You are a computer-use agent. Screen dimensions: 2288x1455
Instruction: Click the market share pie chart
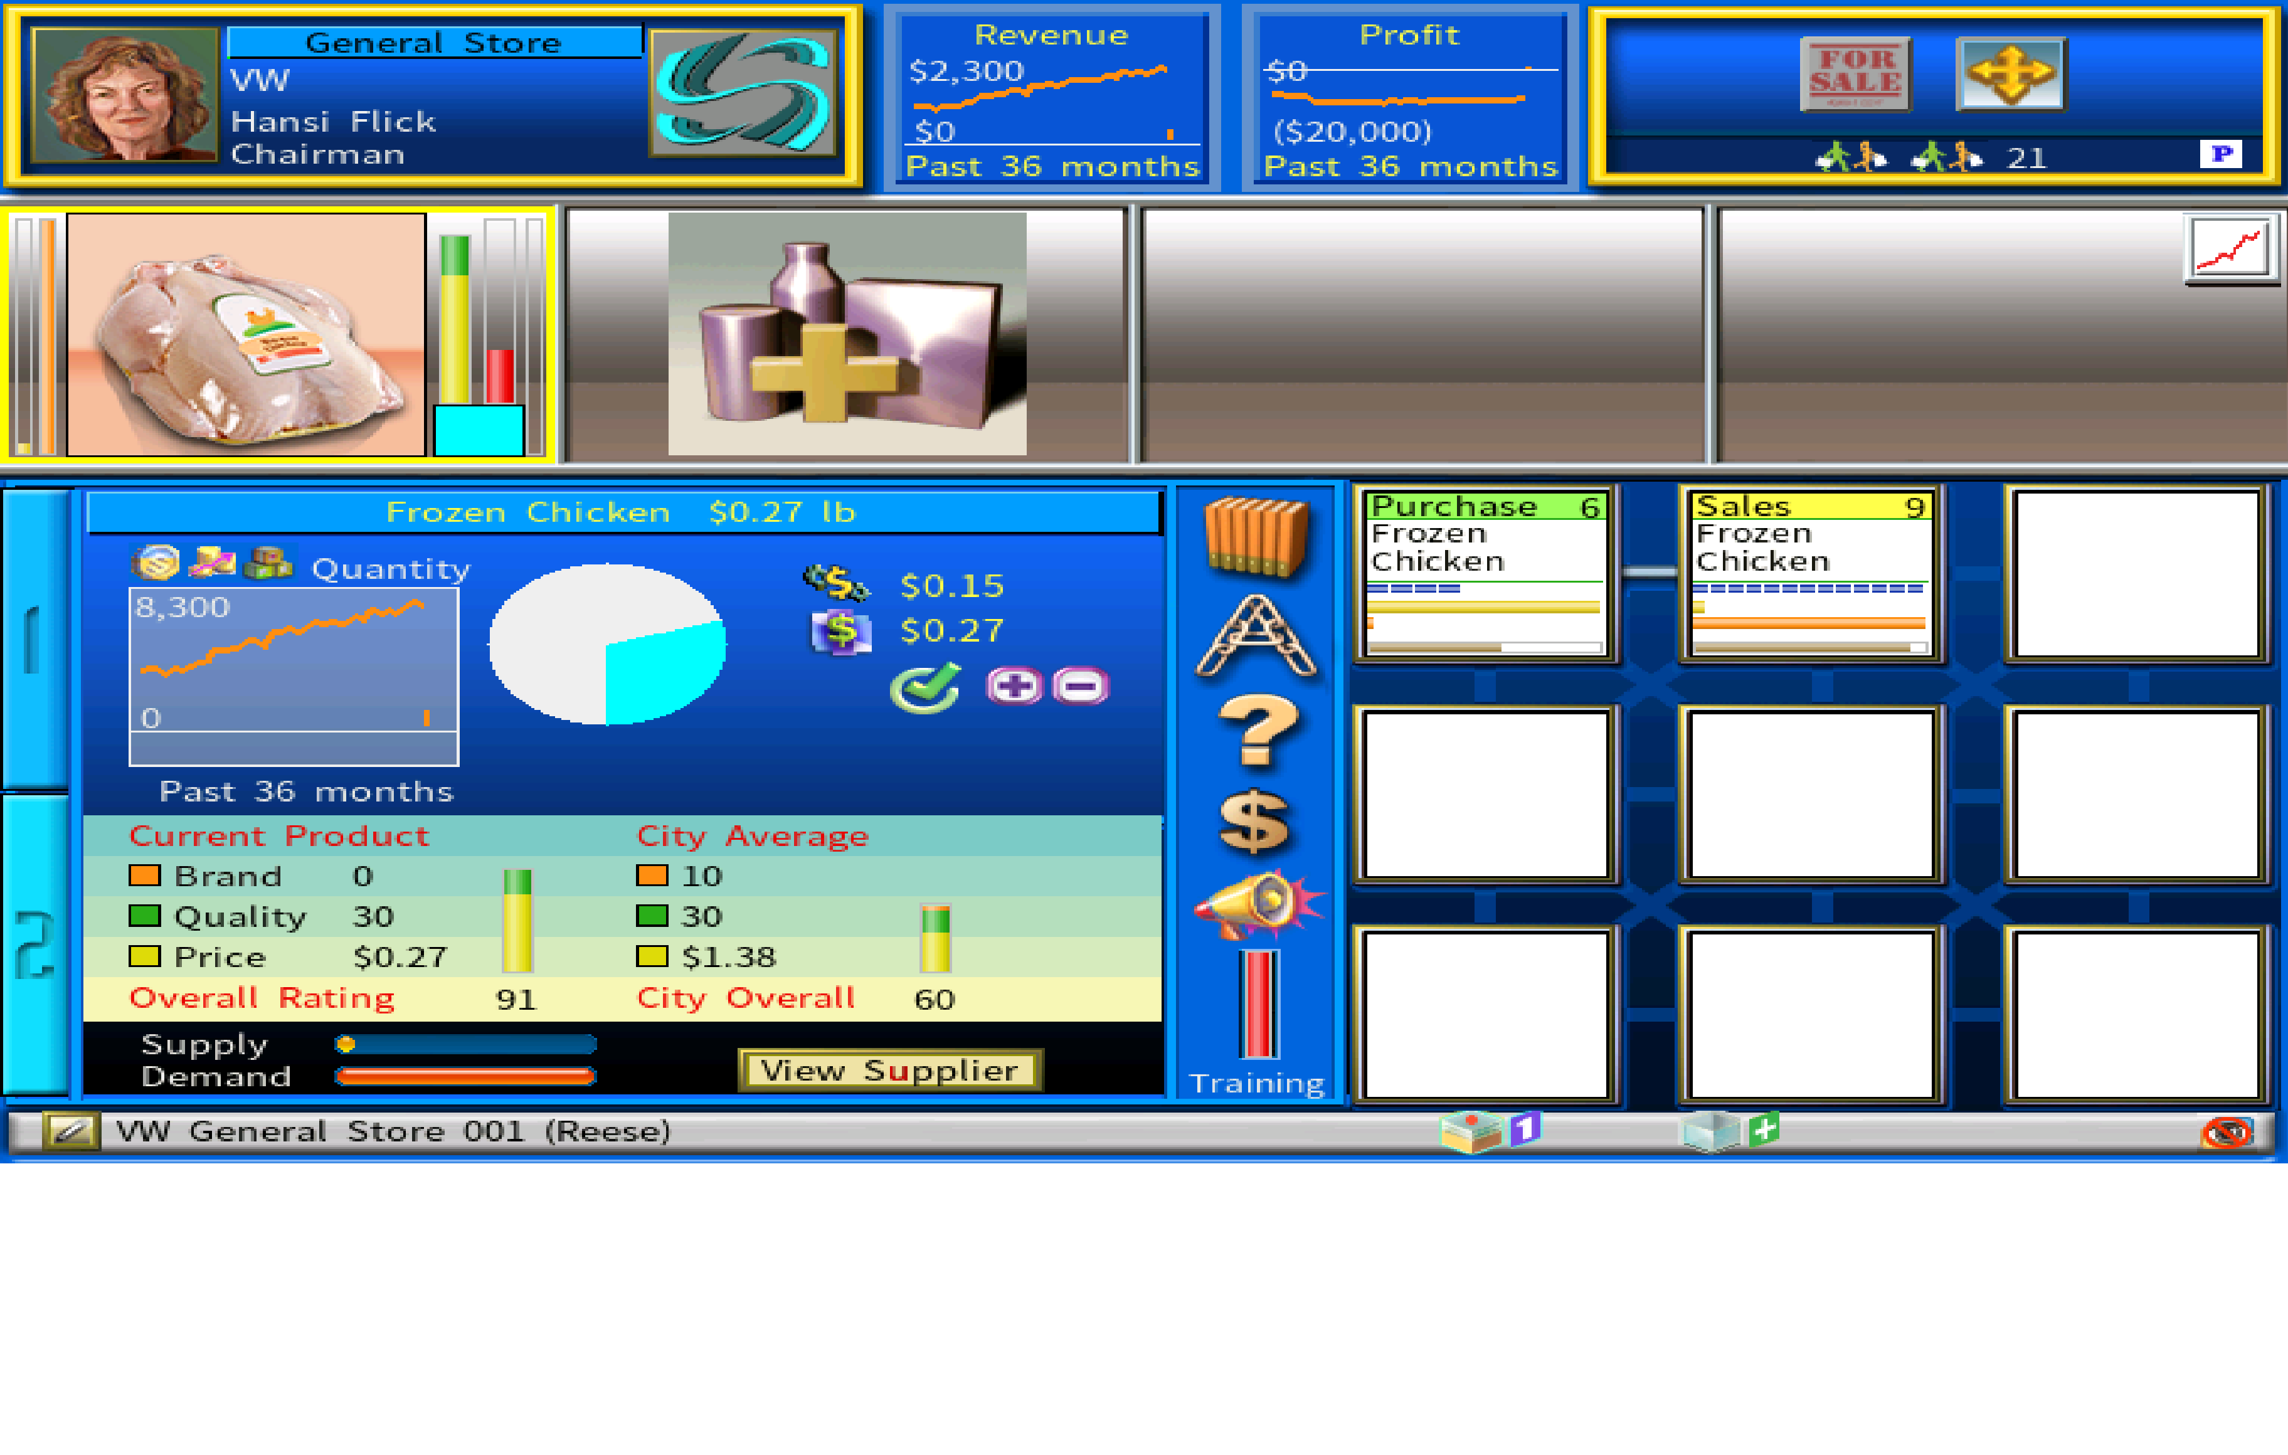607,644
